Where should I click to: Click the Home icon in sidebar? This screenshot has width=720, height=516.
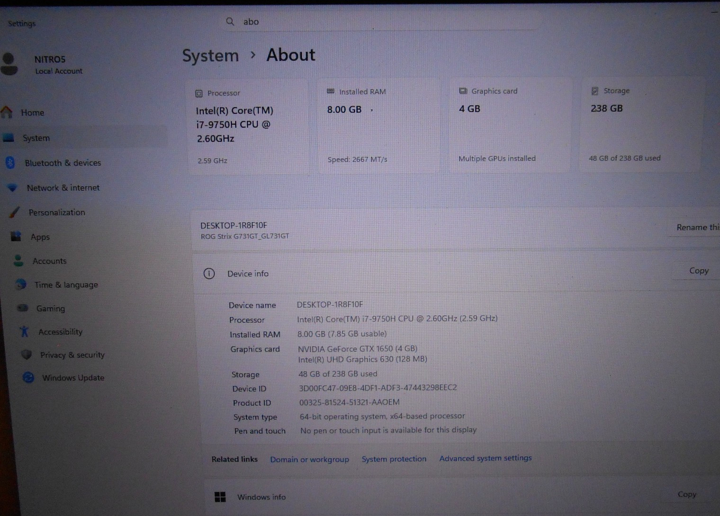pyautogui.click(x=7, y=112)
